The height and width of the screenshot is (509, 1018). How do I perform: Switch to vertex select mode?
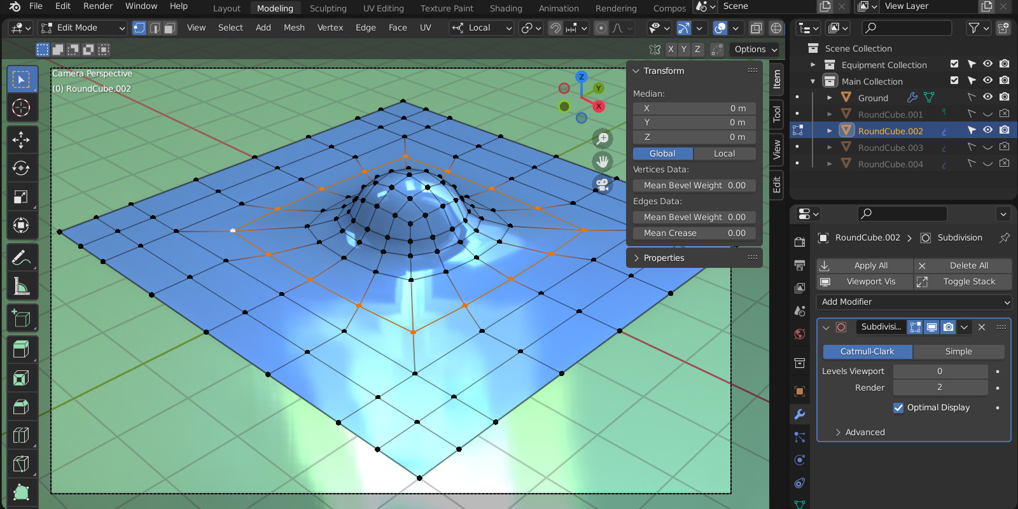click(139, 28)
